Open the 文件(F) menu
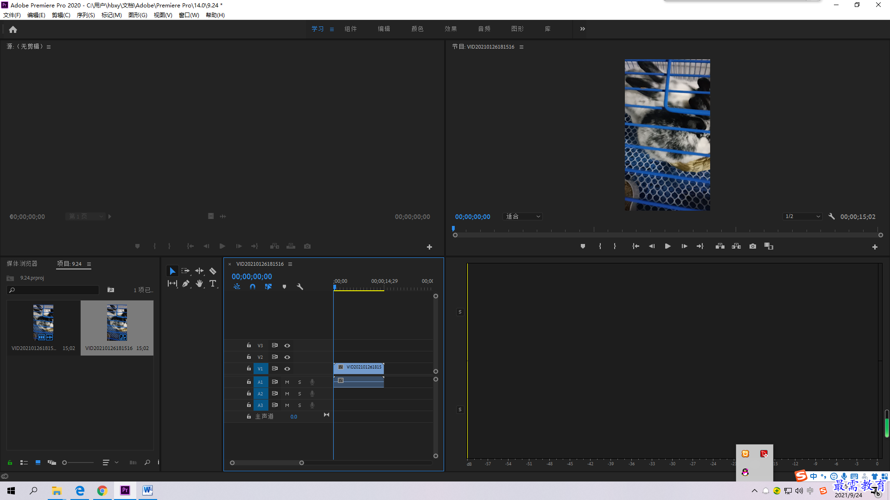This screenshot has height=500, width=890. (12, 15)
